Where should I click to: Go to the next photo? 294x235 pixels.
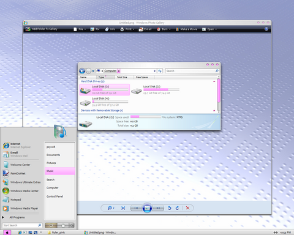[158, 208]
